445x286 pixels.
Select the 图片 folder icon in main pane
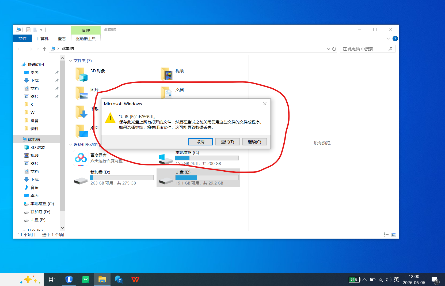click(82, 93)
